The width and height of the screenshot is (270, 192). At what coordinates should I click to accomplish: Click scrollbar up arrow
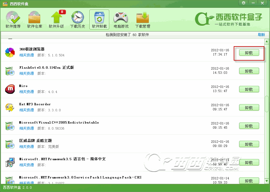[267, 41]
